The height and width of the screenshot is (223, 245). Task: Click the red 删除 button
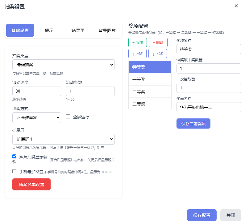pos(158,42)
